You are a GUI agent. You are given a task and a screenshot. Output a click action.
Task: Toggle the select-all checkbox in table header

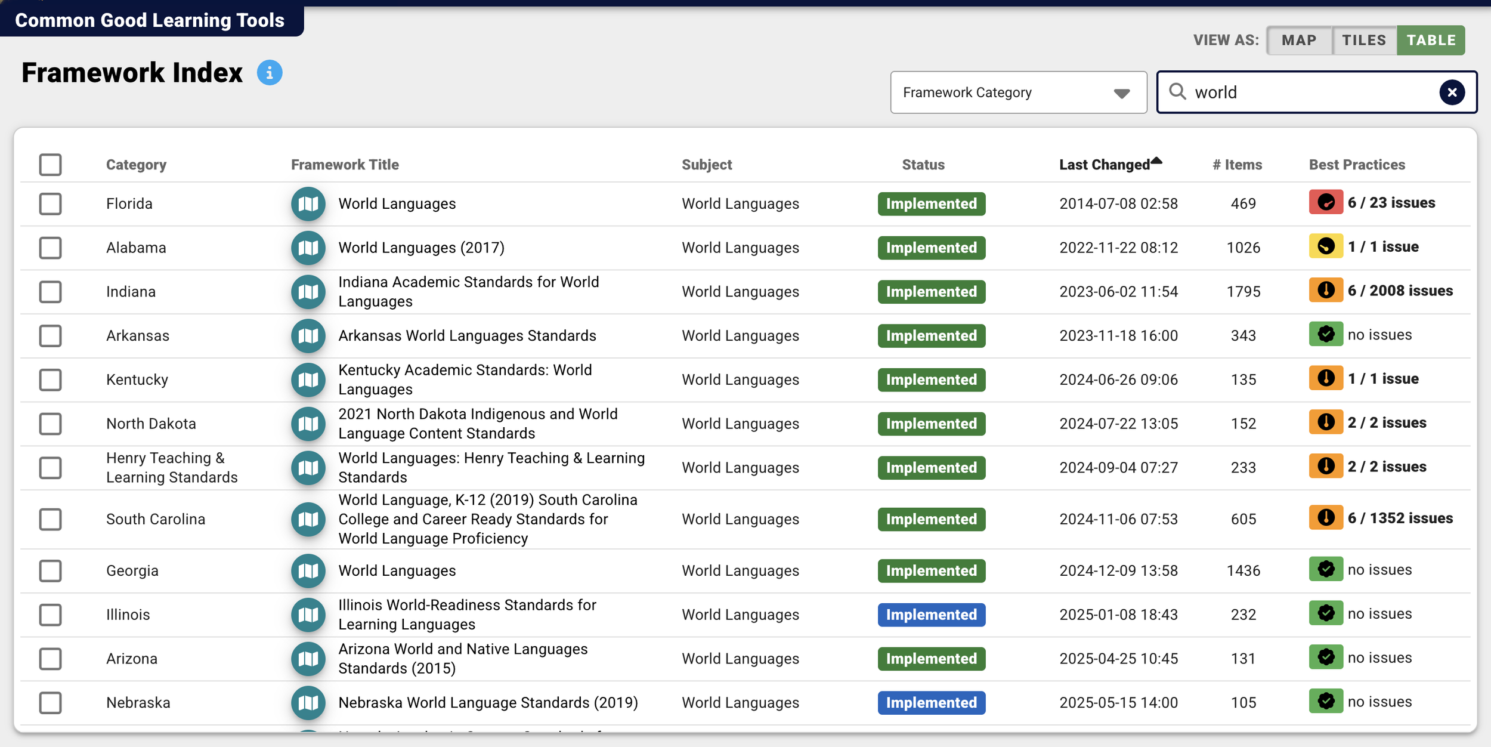(x=50, y=165)
